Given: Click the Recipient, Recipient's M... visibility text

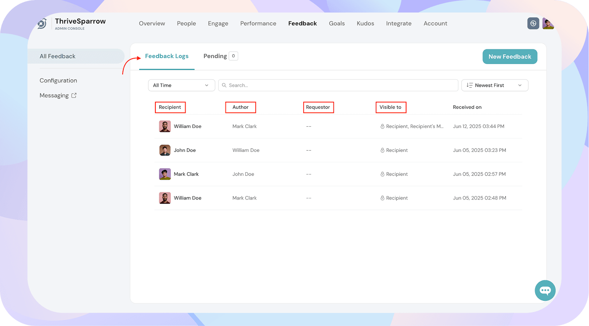Looking at the screenshot, I should (415, 126).
